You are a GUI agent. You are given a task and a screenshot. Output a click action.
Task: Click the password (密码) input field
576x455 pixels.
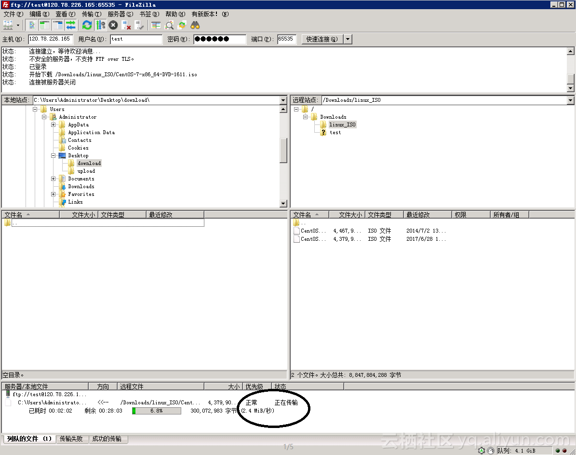[220, 39]
